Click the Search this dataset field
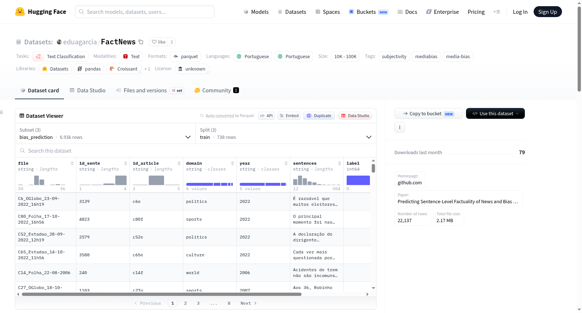This screenshot has height=313, width=582. (196, 151)
